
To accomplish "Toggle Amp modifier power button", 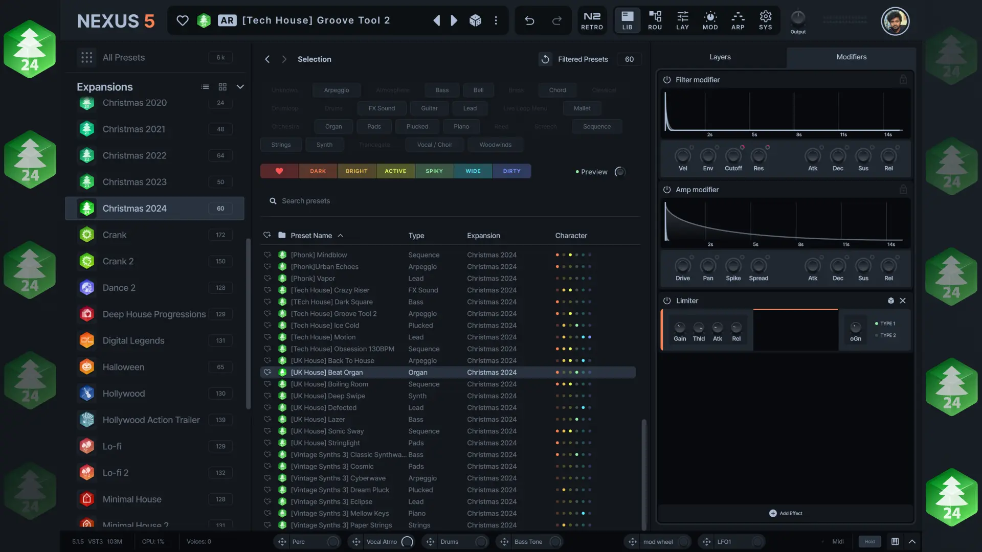I will coord(667,190).
